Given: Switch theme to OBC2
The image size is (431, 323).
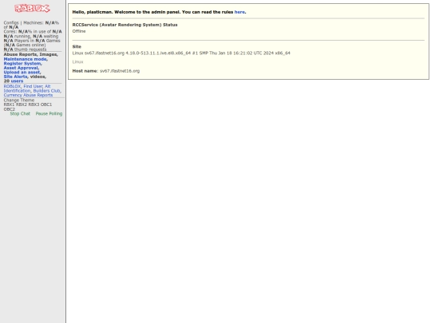Looking at the screenshot, I should point(10,109).
